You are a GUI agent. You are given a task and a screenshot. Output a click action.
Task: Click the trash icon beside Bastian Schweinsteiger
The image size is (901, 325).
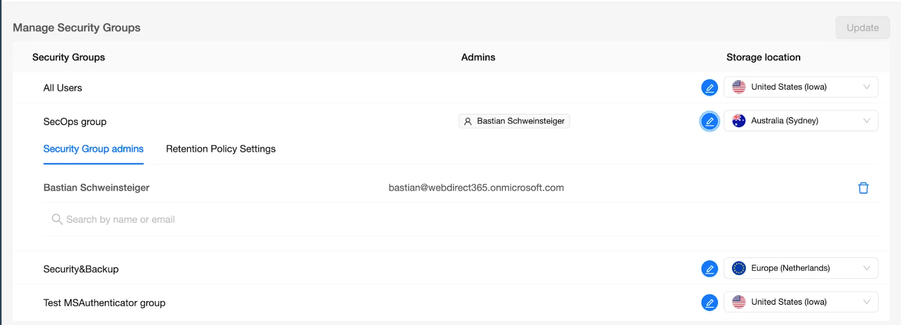coord(864,188)
